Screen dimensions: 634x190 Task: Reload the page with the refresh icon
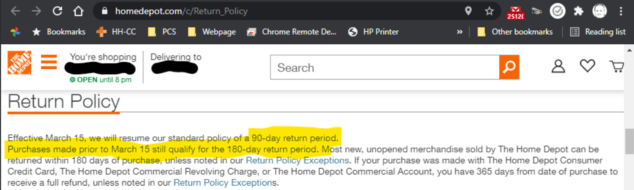(x=57, y=11)
